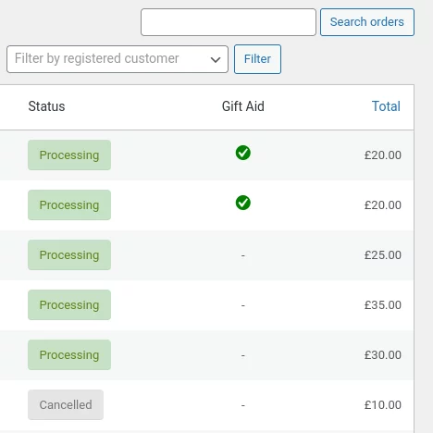Open the Filter by registered customer box
The height and width of the screenshot is (433, 433).
pos(118,59)
